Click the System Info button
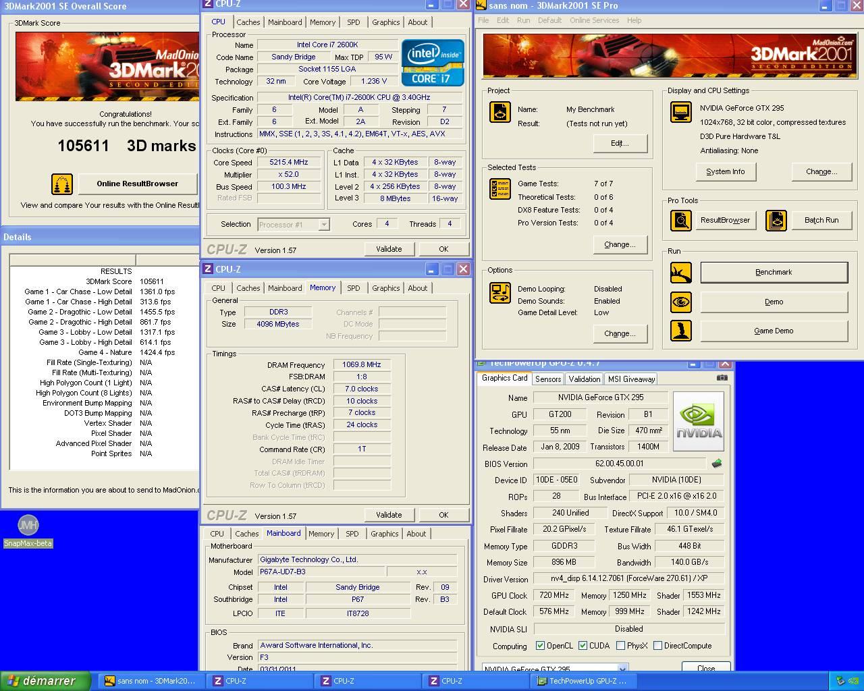 (726, 171)
